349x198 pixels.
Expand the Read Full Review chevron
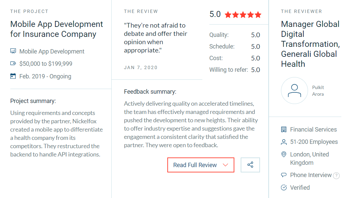point(226,165)
